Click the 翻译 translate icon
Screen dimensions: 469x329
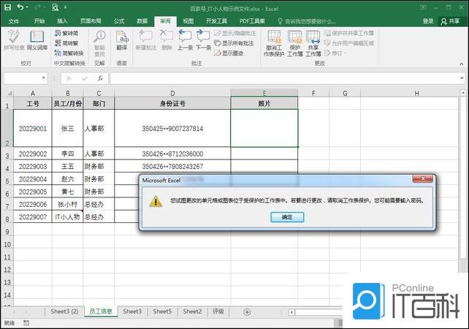[122, 39]
